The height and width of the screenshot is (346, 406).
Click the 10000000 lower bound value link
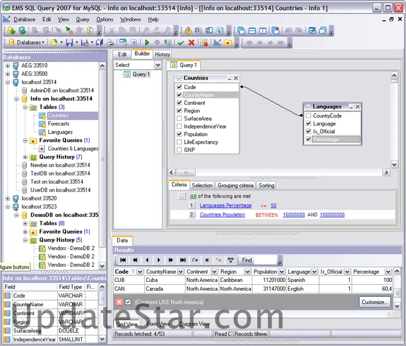tap(294, 215)
